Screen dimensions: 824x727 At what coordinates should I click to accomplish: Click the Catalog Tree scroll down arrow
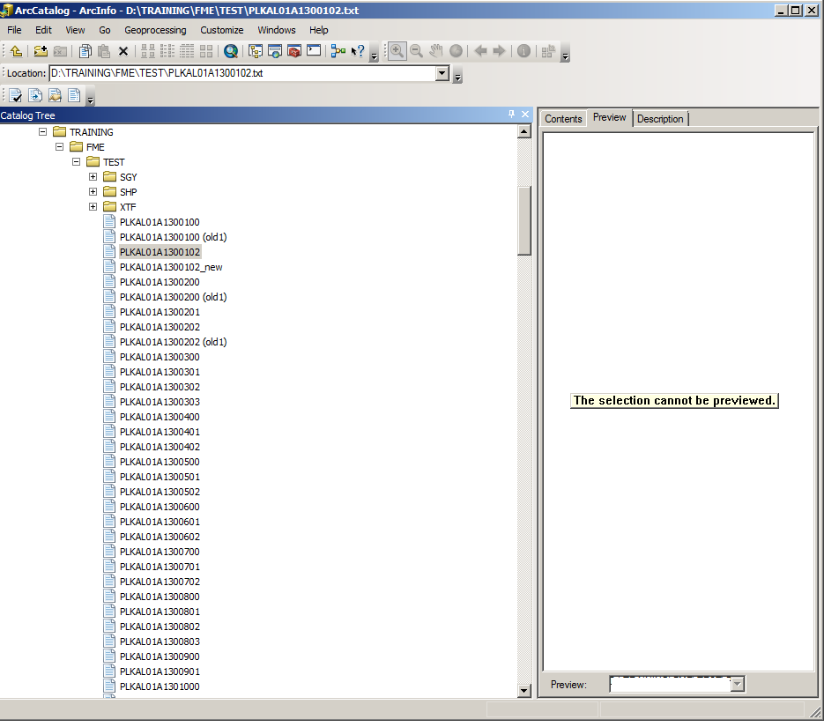(524, 691)
